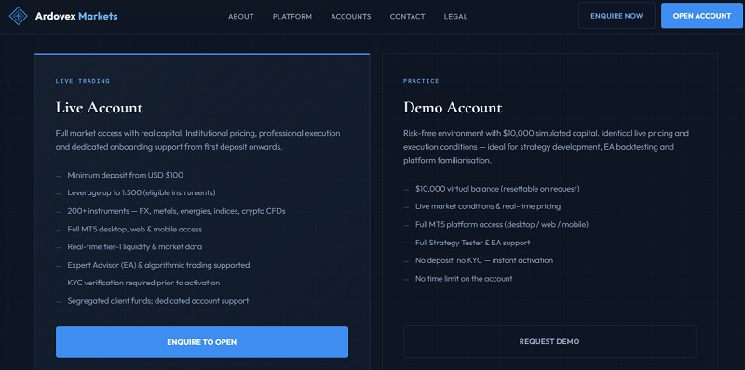The height and width of the screenshot is (370, 745).
Task: Click 'No deposit, no KYC — instant activation'
Action: click(x=484, y=260)
